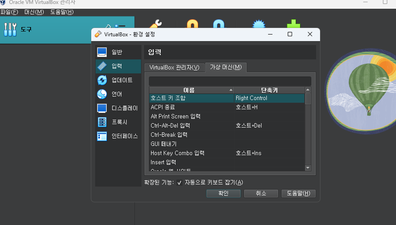Select the GUI 떼내기 row
Viewport: 396px width, 225px height.
click(227, 144)
